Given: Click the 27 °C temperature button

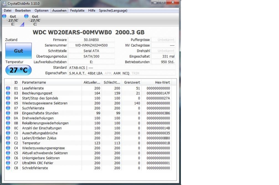Looking at the screenshot, I should click(19, 70).
